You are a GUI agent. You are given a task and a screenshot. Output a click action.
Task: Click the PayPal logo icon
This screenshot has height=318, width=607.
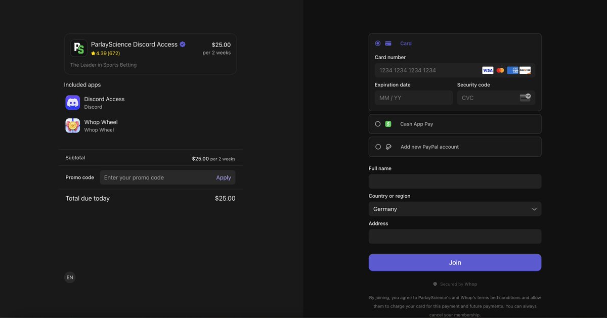[388, 147]
